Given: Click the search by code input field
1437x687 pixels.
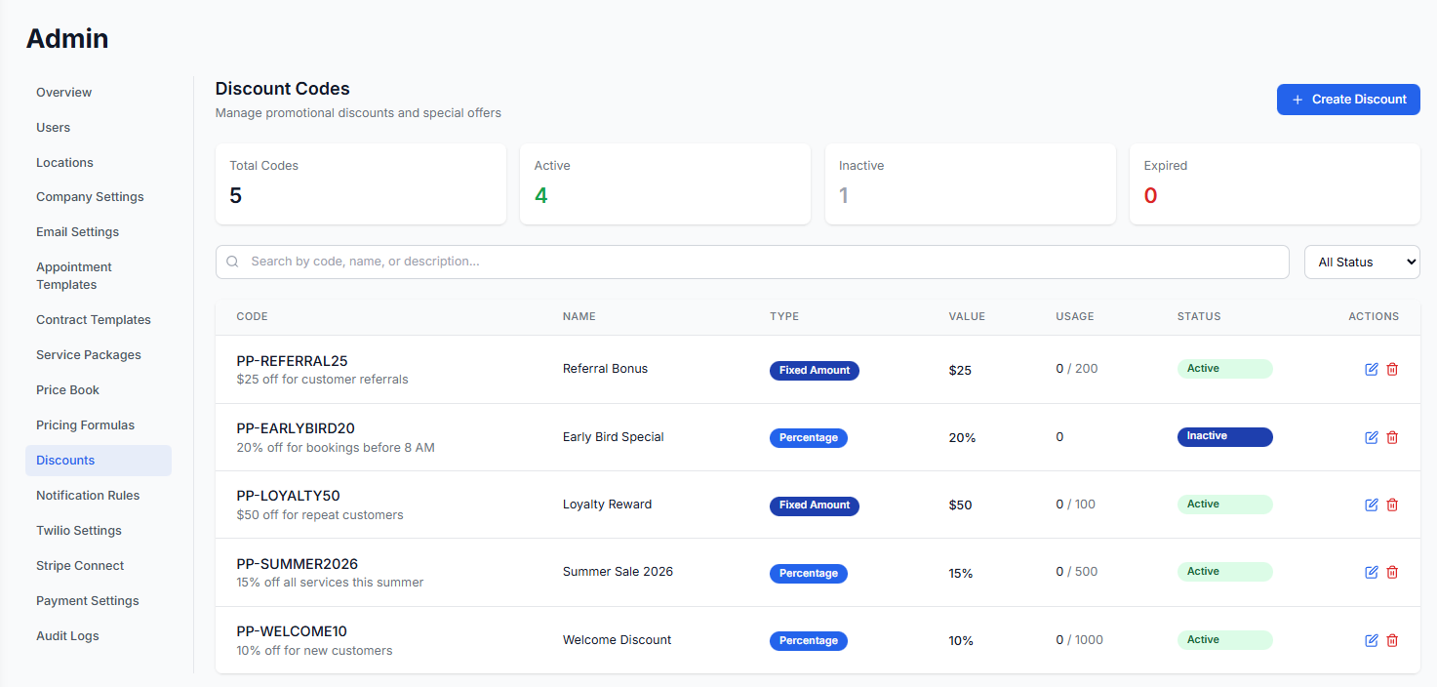Looking at the screenshot, I should 751,262.
